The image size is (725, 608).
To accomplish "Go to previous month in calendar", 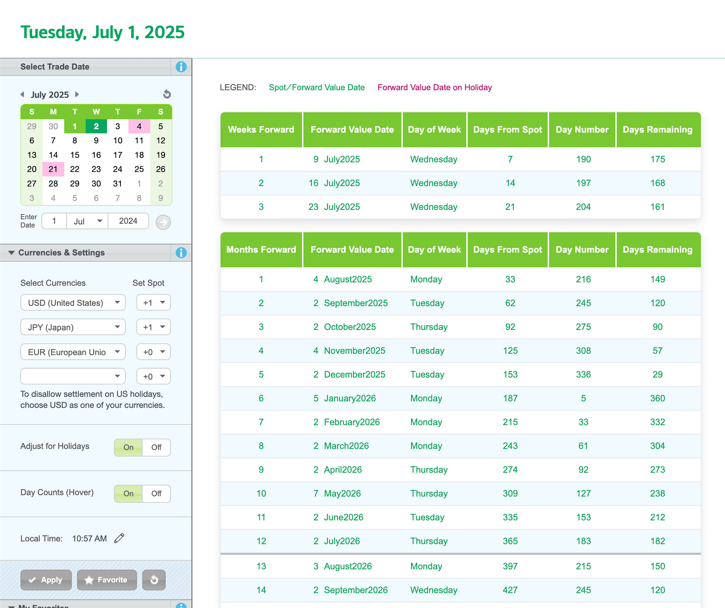I will [23, 95].
